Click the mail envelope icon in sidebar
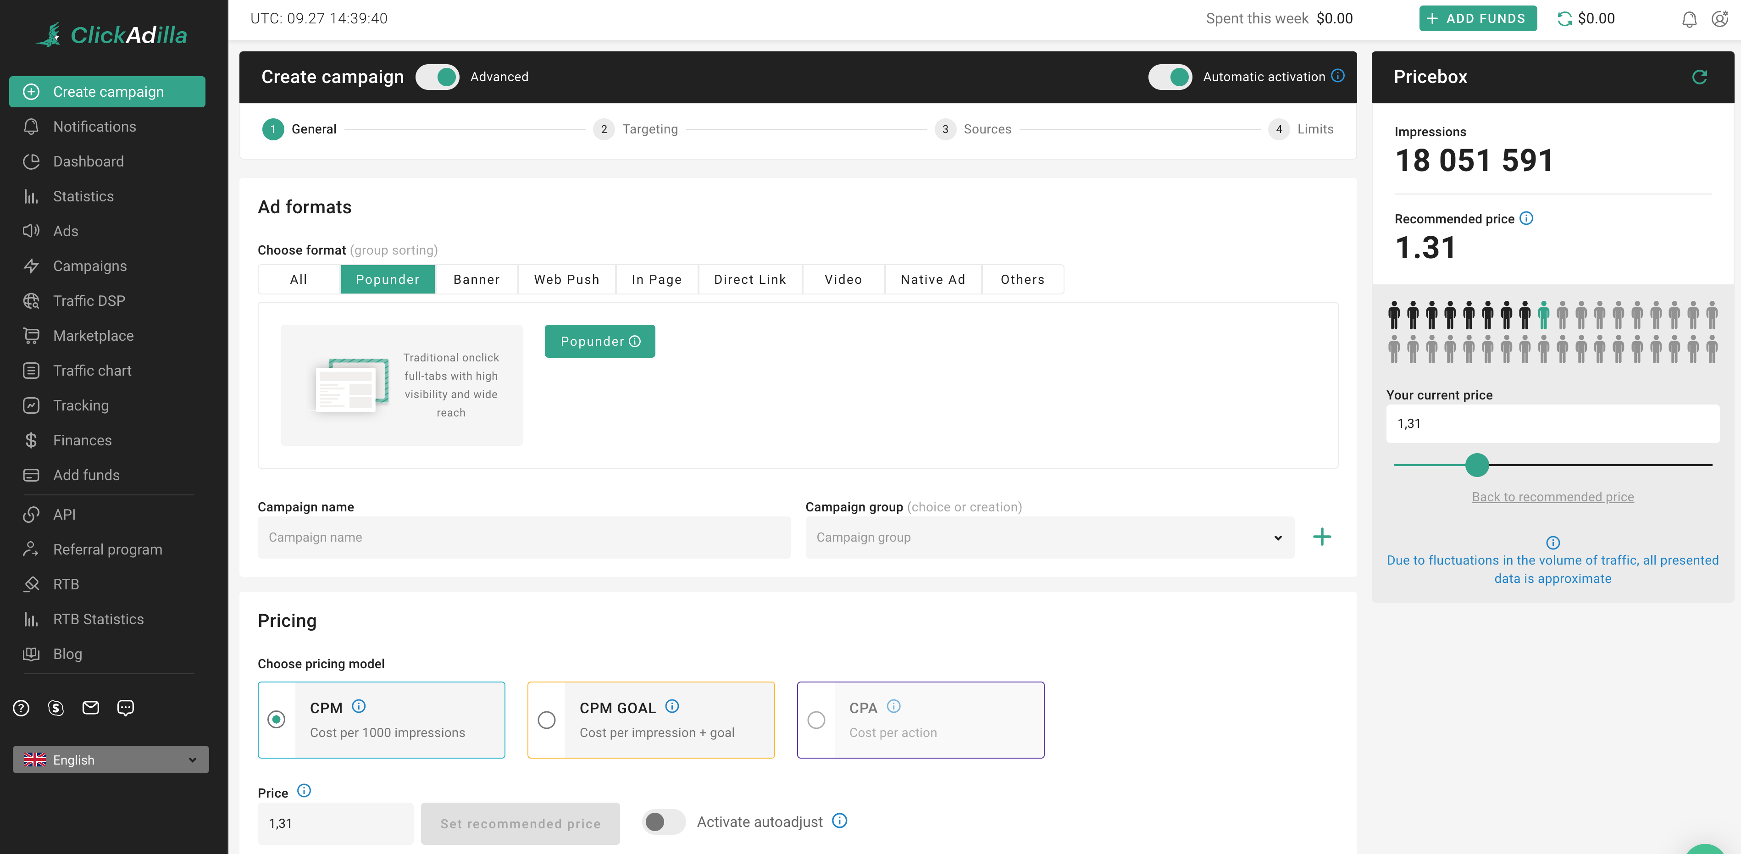The image size is (1741, 854). pyautogui.click(x=90, y=707)
